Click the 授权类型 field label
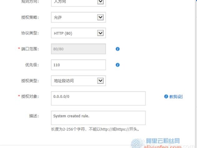 pos(30,81)
